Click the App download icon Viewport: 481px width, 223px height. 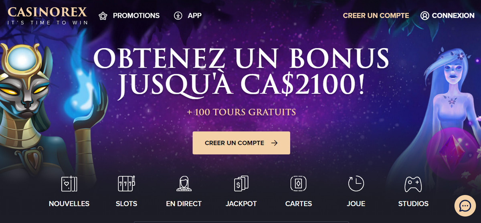pos(178,16)
